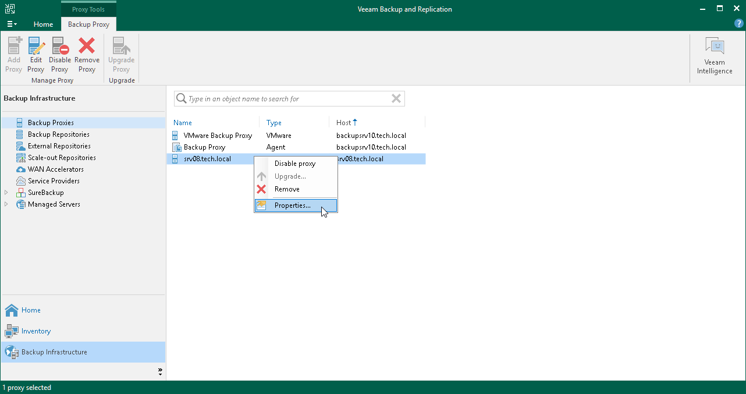Open the Inventory navigation view

tap(35, 331)
